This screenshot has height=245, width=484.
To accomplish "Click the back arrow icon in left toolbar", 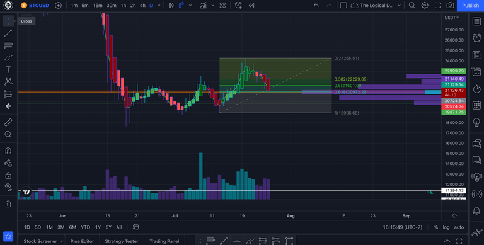I will [x=8, y=106].
